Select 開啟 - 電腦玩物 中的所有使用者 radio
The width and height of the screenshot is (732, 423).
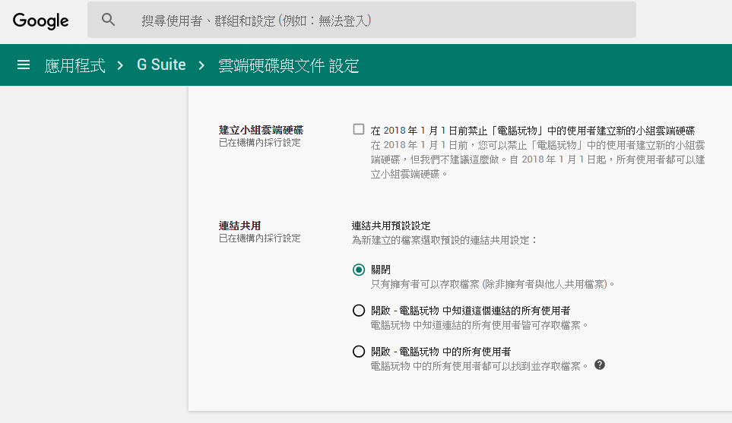pos(359,352)
